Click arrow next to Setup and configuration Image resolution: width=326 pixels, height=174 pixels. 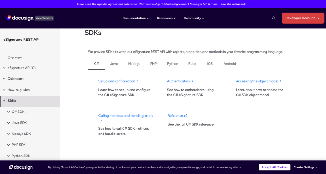pos(138,81)
